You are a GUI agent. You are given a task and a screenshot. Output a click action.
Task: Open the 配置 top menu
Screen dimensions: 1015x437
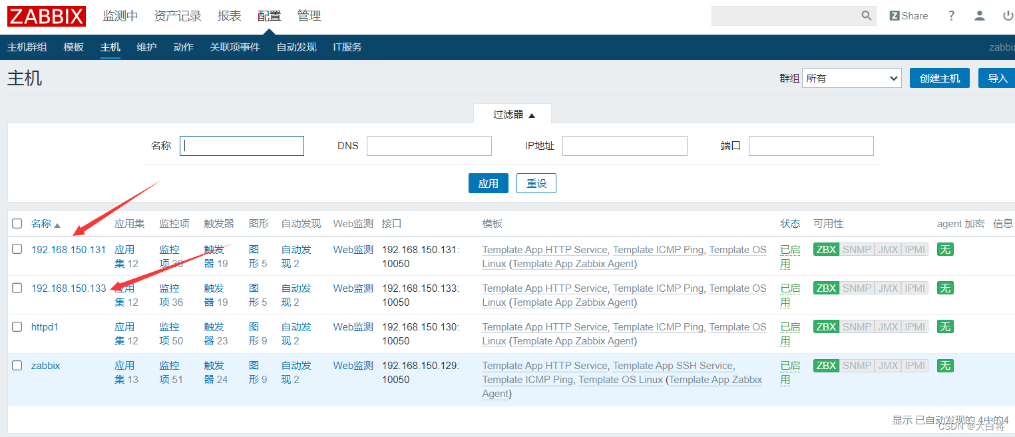point(269,15)
